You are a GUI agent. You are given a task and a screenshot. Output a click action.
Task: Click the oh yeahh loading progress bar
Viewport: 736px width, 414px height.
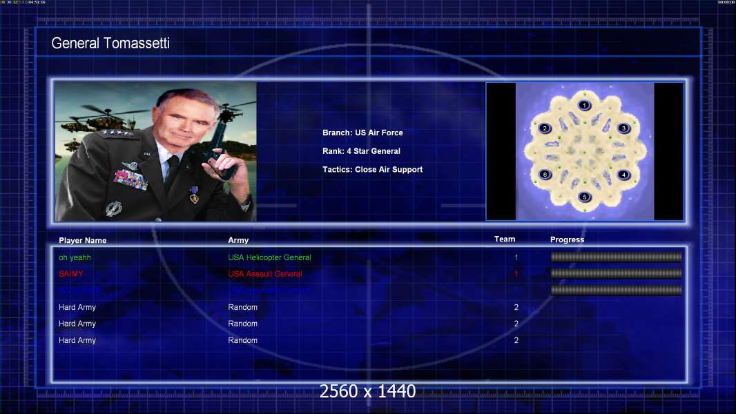tap(616, 257)
